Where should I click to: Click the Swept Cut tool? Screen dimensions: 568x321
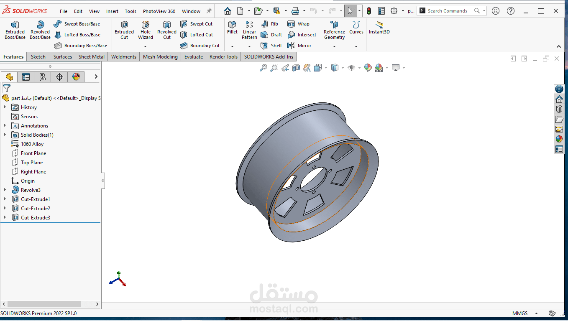(197, 24)
